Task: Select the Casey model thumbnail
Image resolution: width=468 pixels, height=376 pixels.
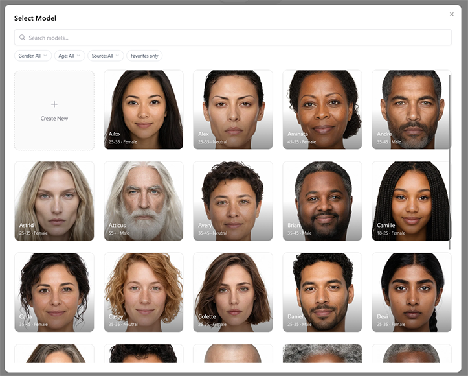Action: coord(144,292)
